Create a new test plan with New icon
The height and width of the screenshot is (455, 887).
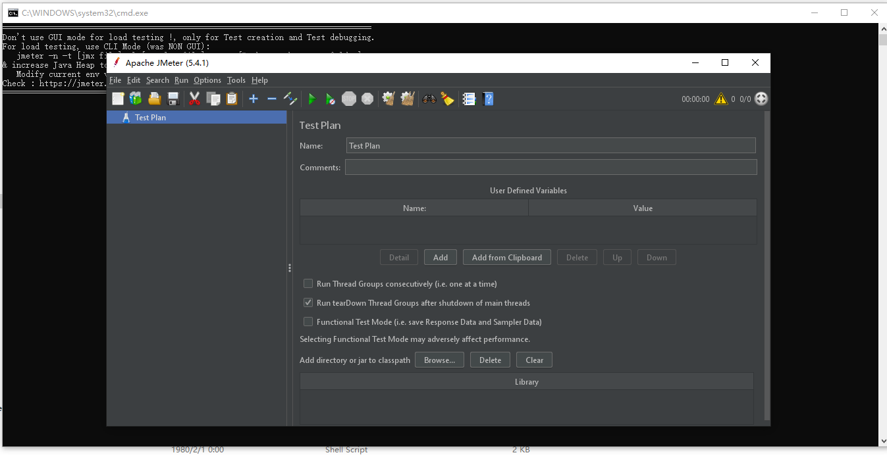point(118,99)
